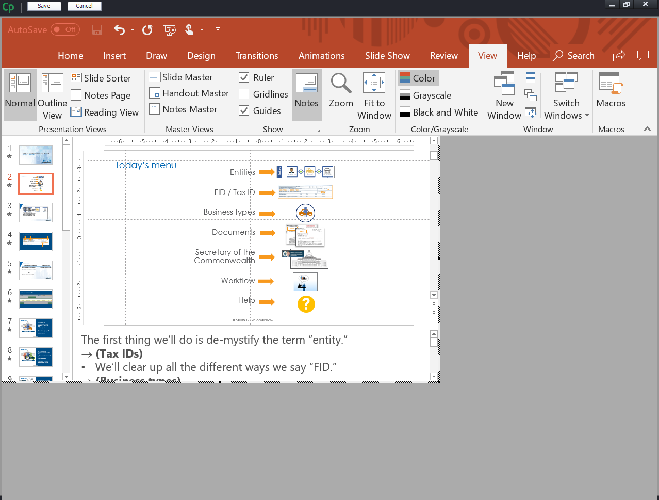Click the Macros icon

point(611,84)
